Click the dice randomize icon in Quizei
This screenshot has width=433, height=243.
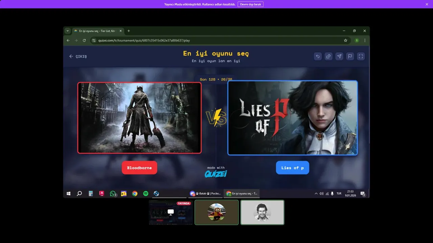(x=328, y=56)
